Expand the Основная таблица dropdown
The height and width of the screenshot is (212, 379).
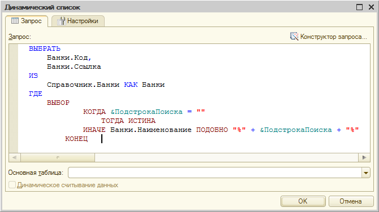pyautogui.click(x=366, y=173)
